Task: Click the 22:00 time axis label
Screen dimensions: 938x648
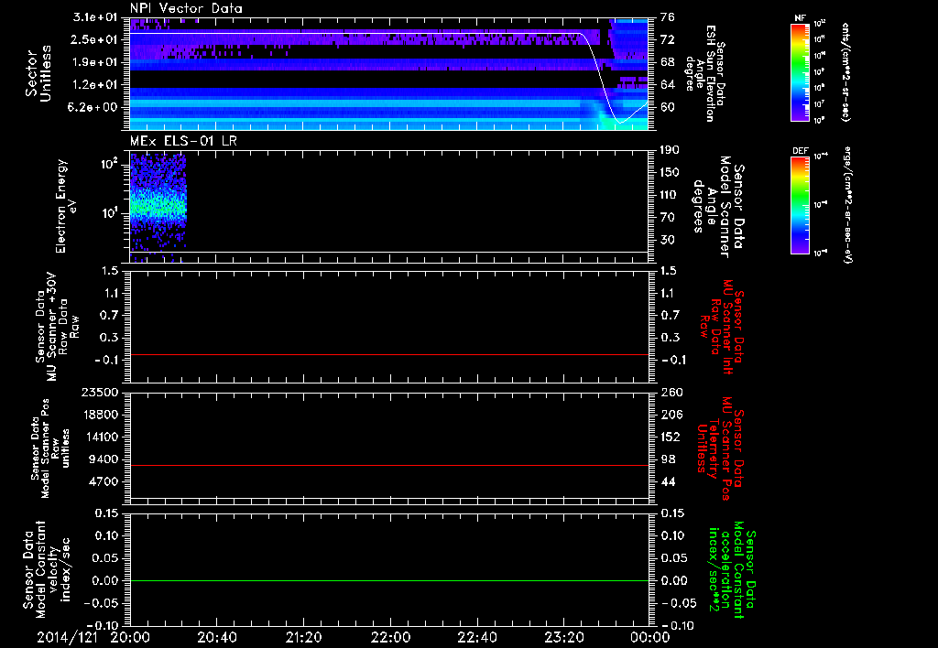Action: tap(390, 637)
